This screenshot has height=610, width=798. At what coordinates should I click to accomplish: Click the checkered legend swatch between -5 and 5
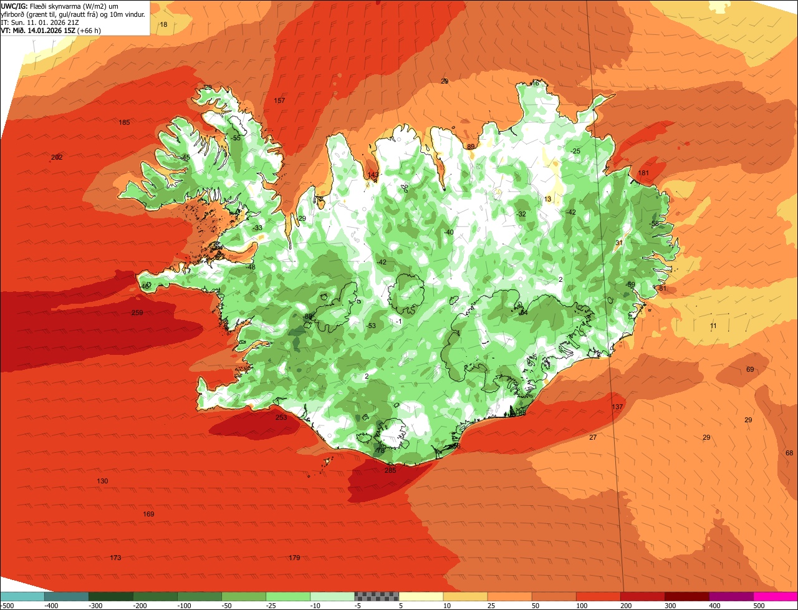(x=377, y=596)
